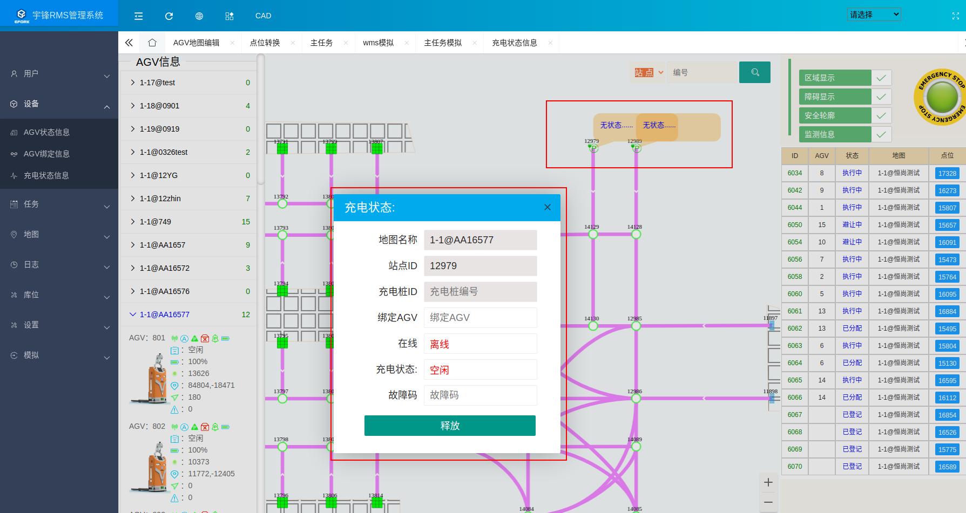Image resolution: width=966 pixels, height=513 pixels.
Task: Click the refresh icon in top toolbar
Action: coord(168,16)
